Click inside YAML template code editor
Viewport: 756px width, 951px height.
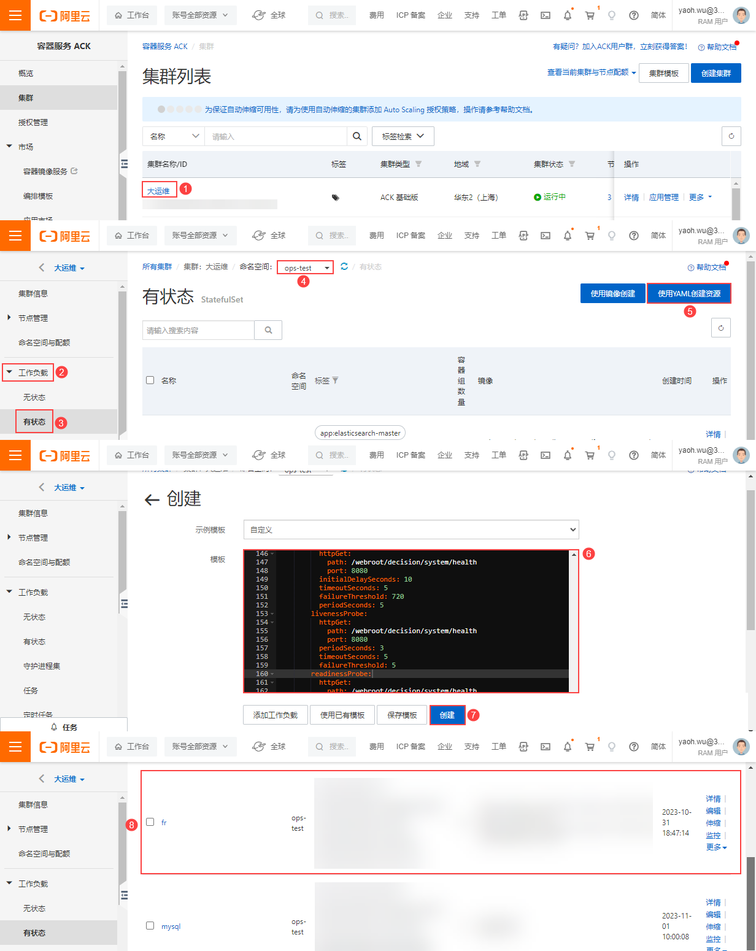coord(411,621)
